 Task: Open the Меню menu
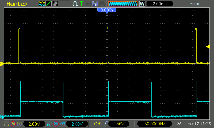(x=194, y=4)
